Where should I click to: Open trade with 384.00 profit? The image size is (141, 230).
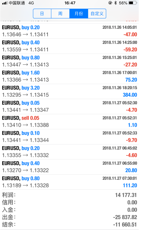click(70, 91)
